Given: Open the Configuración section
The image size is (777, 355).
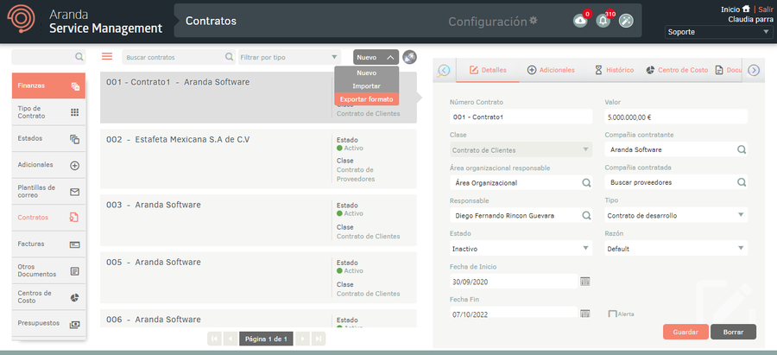Looking at the screenshot, I should (x=492, y=22).
